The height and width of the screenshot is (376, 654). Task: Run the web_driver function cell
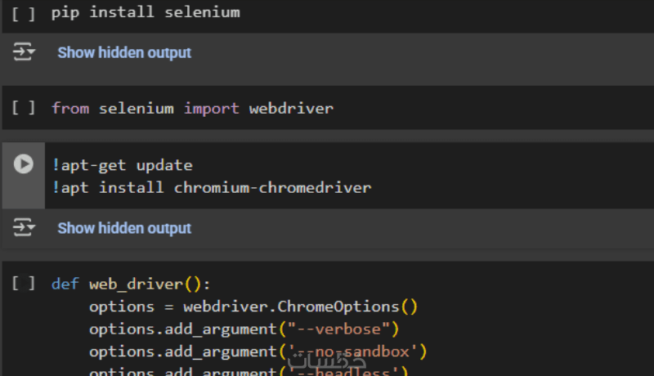(x=24, y=284)
